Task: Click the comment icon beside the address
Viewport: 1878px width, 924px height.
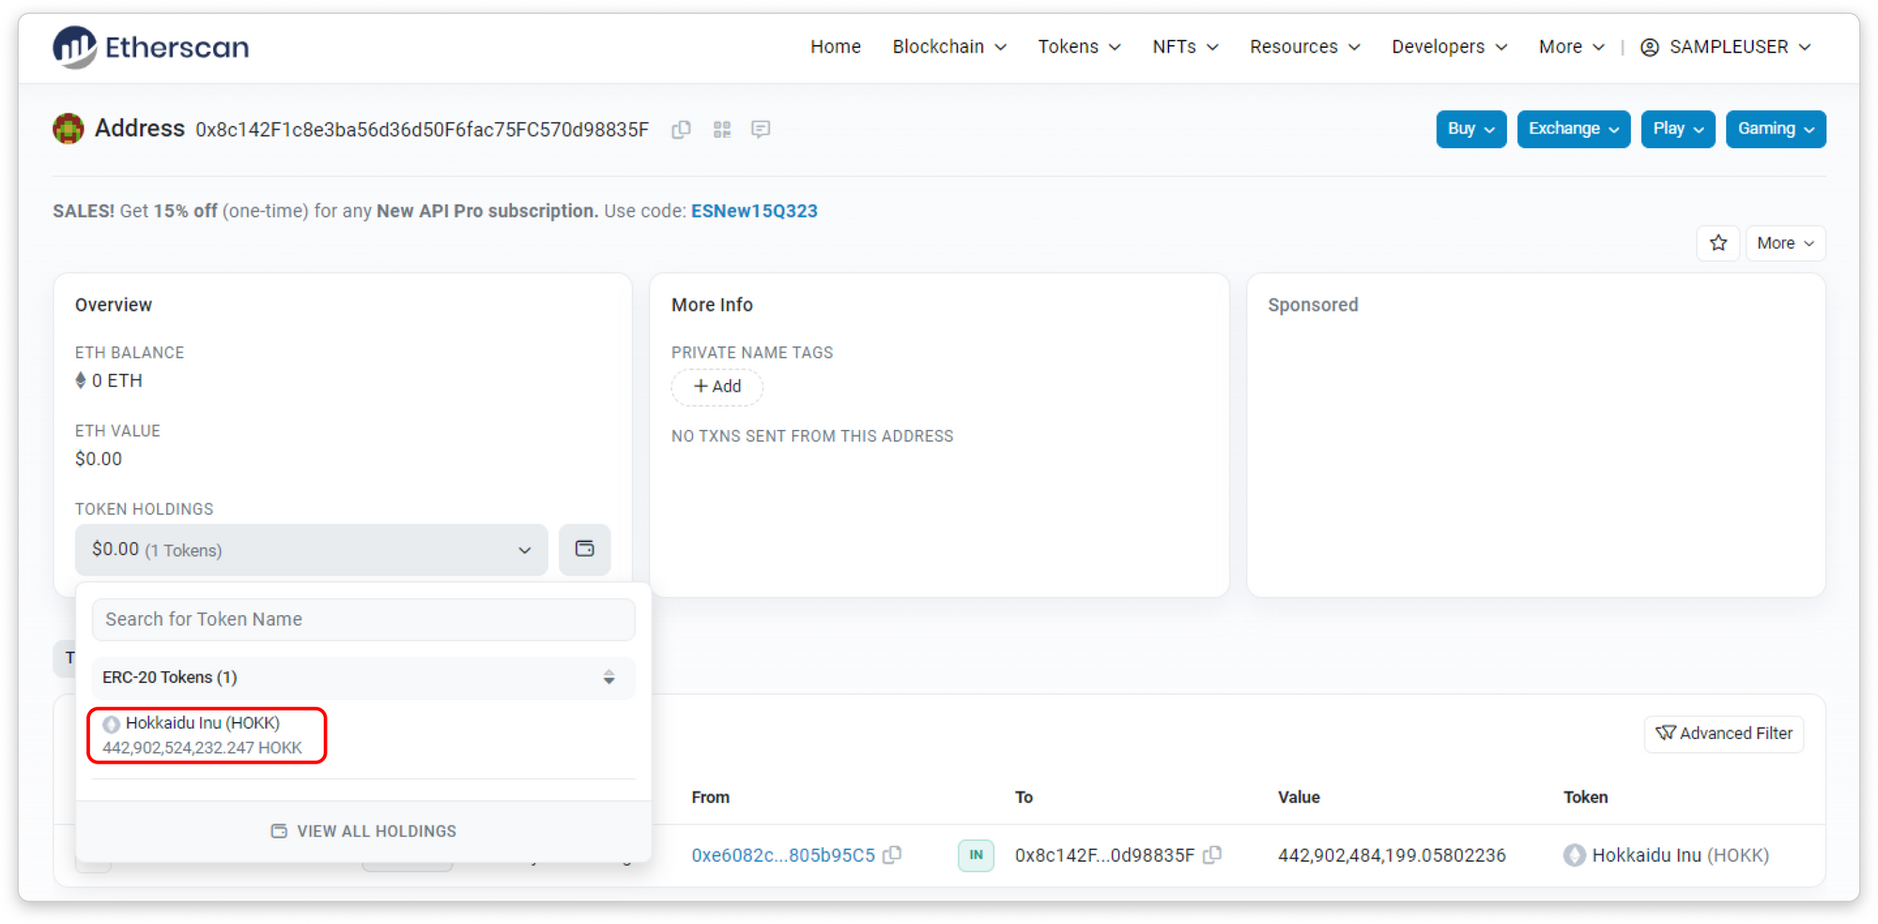Action: [761, 130]
